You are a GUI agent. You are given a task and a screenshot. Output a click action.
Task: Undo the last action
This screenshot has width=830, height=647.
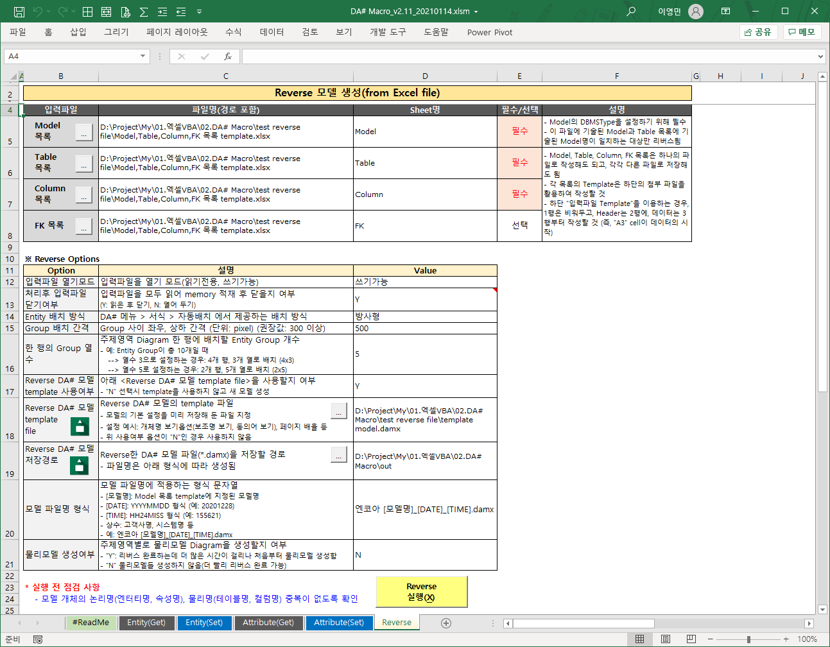(38, 12)
